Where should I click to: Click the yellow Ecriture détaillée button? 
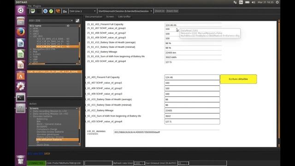tap(238, 79)
